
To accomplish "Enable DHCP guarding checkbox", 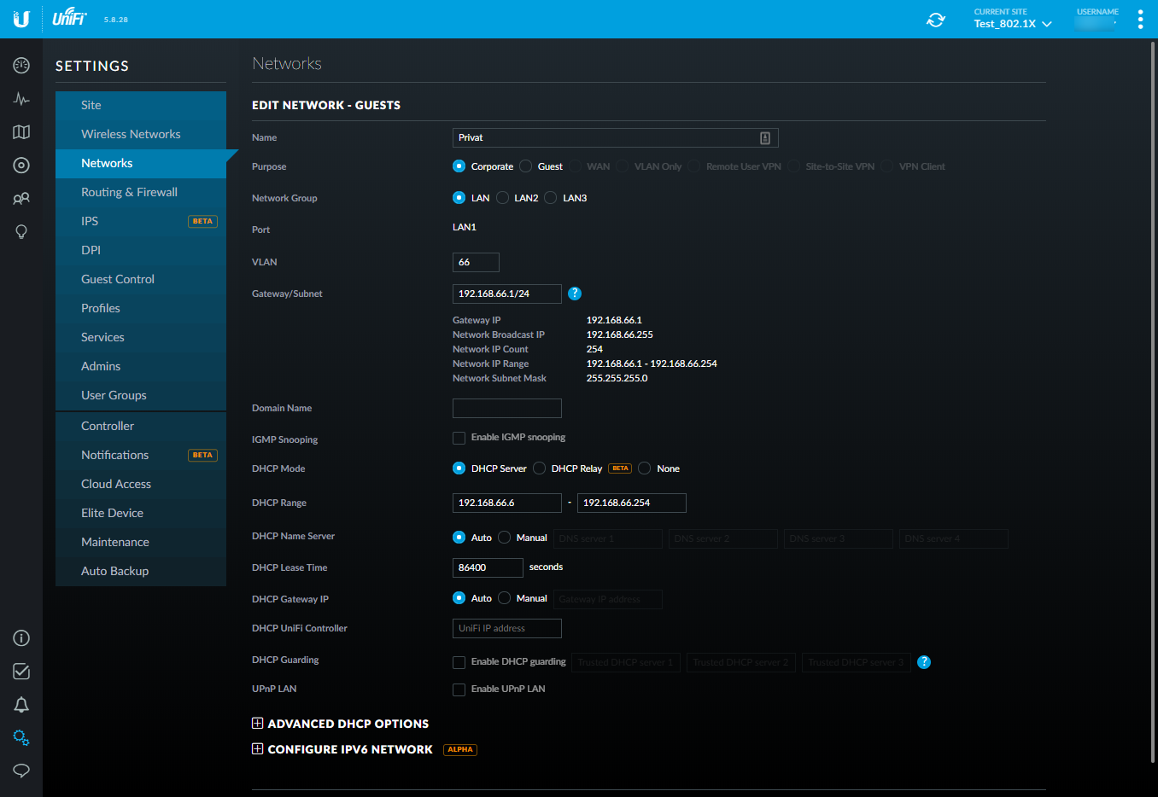I will [459, 662].
